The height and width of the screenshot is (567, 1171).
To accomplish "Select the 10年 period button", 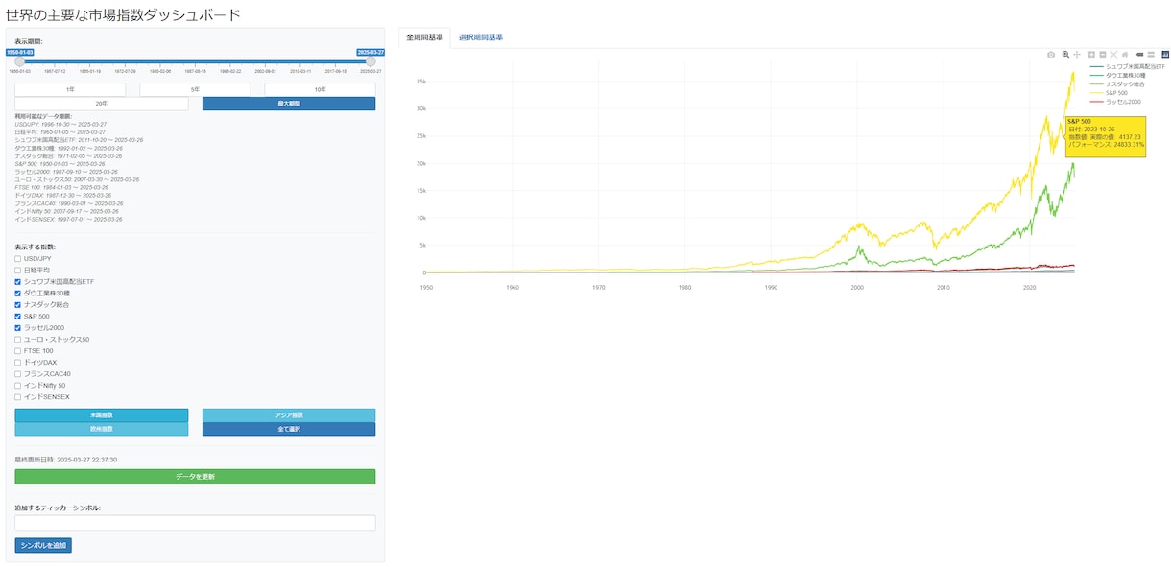I will coord(320,89).
